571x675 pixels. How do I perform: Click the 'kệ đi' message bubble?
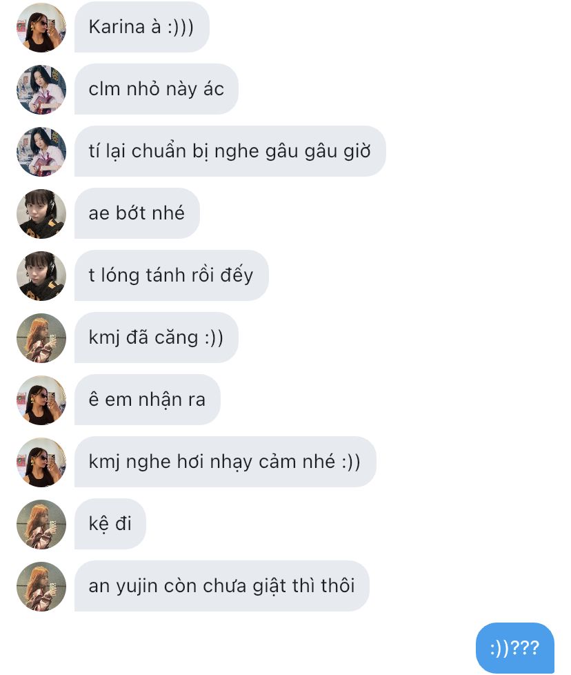click(x=110, y=524)
